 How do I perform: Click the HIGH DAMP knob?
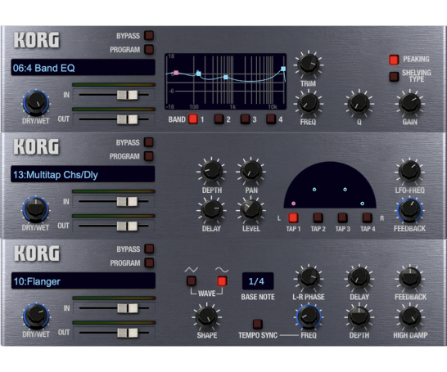point(410,316)
